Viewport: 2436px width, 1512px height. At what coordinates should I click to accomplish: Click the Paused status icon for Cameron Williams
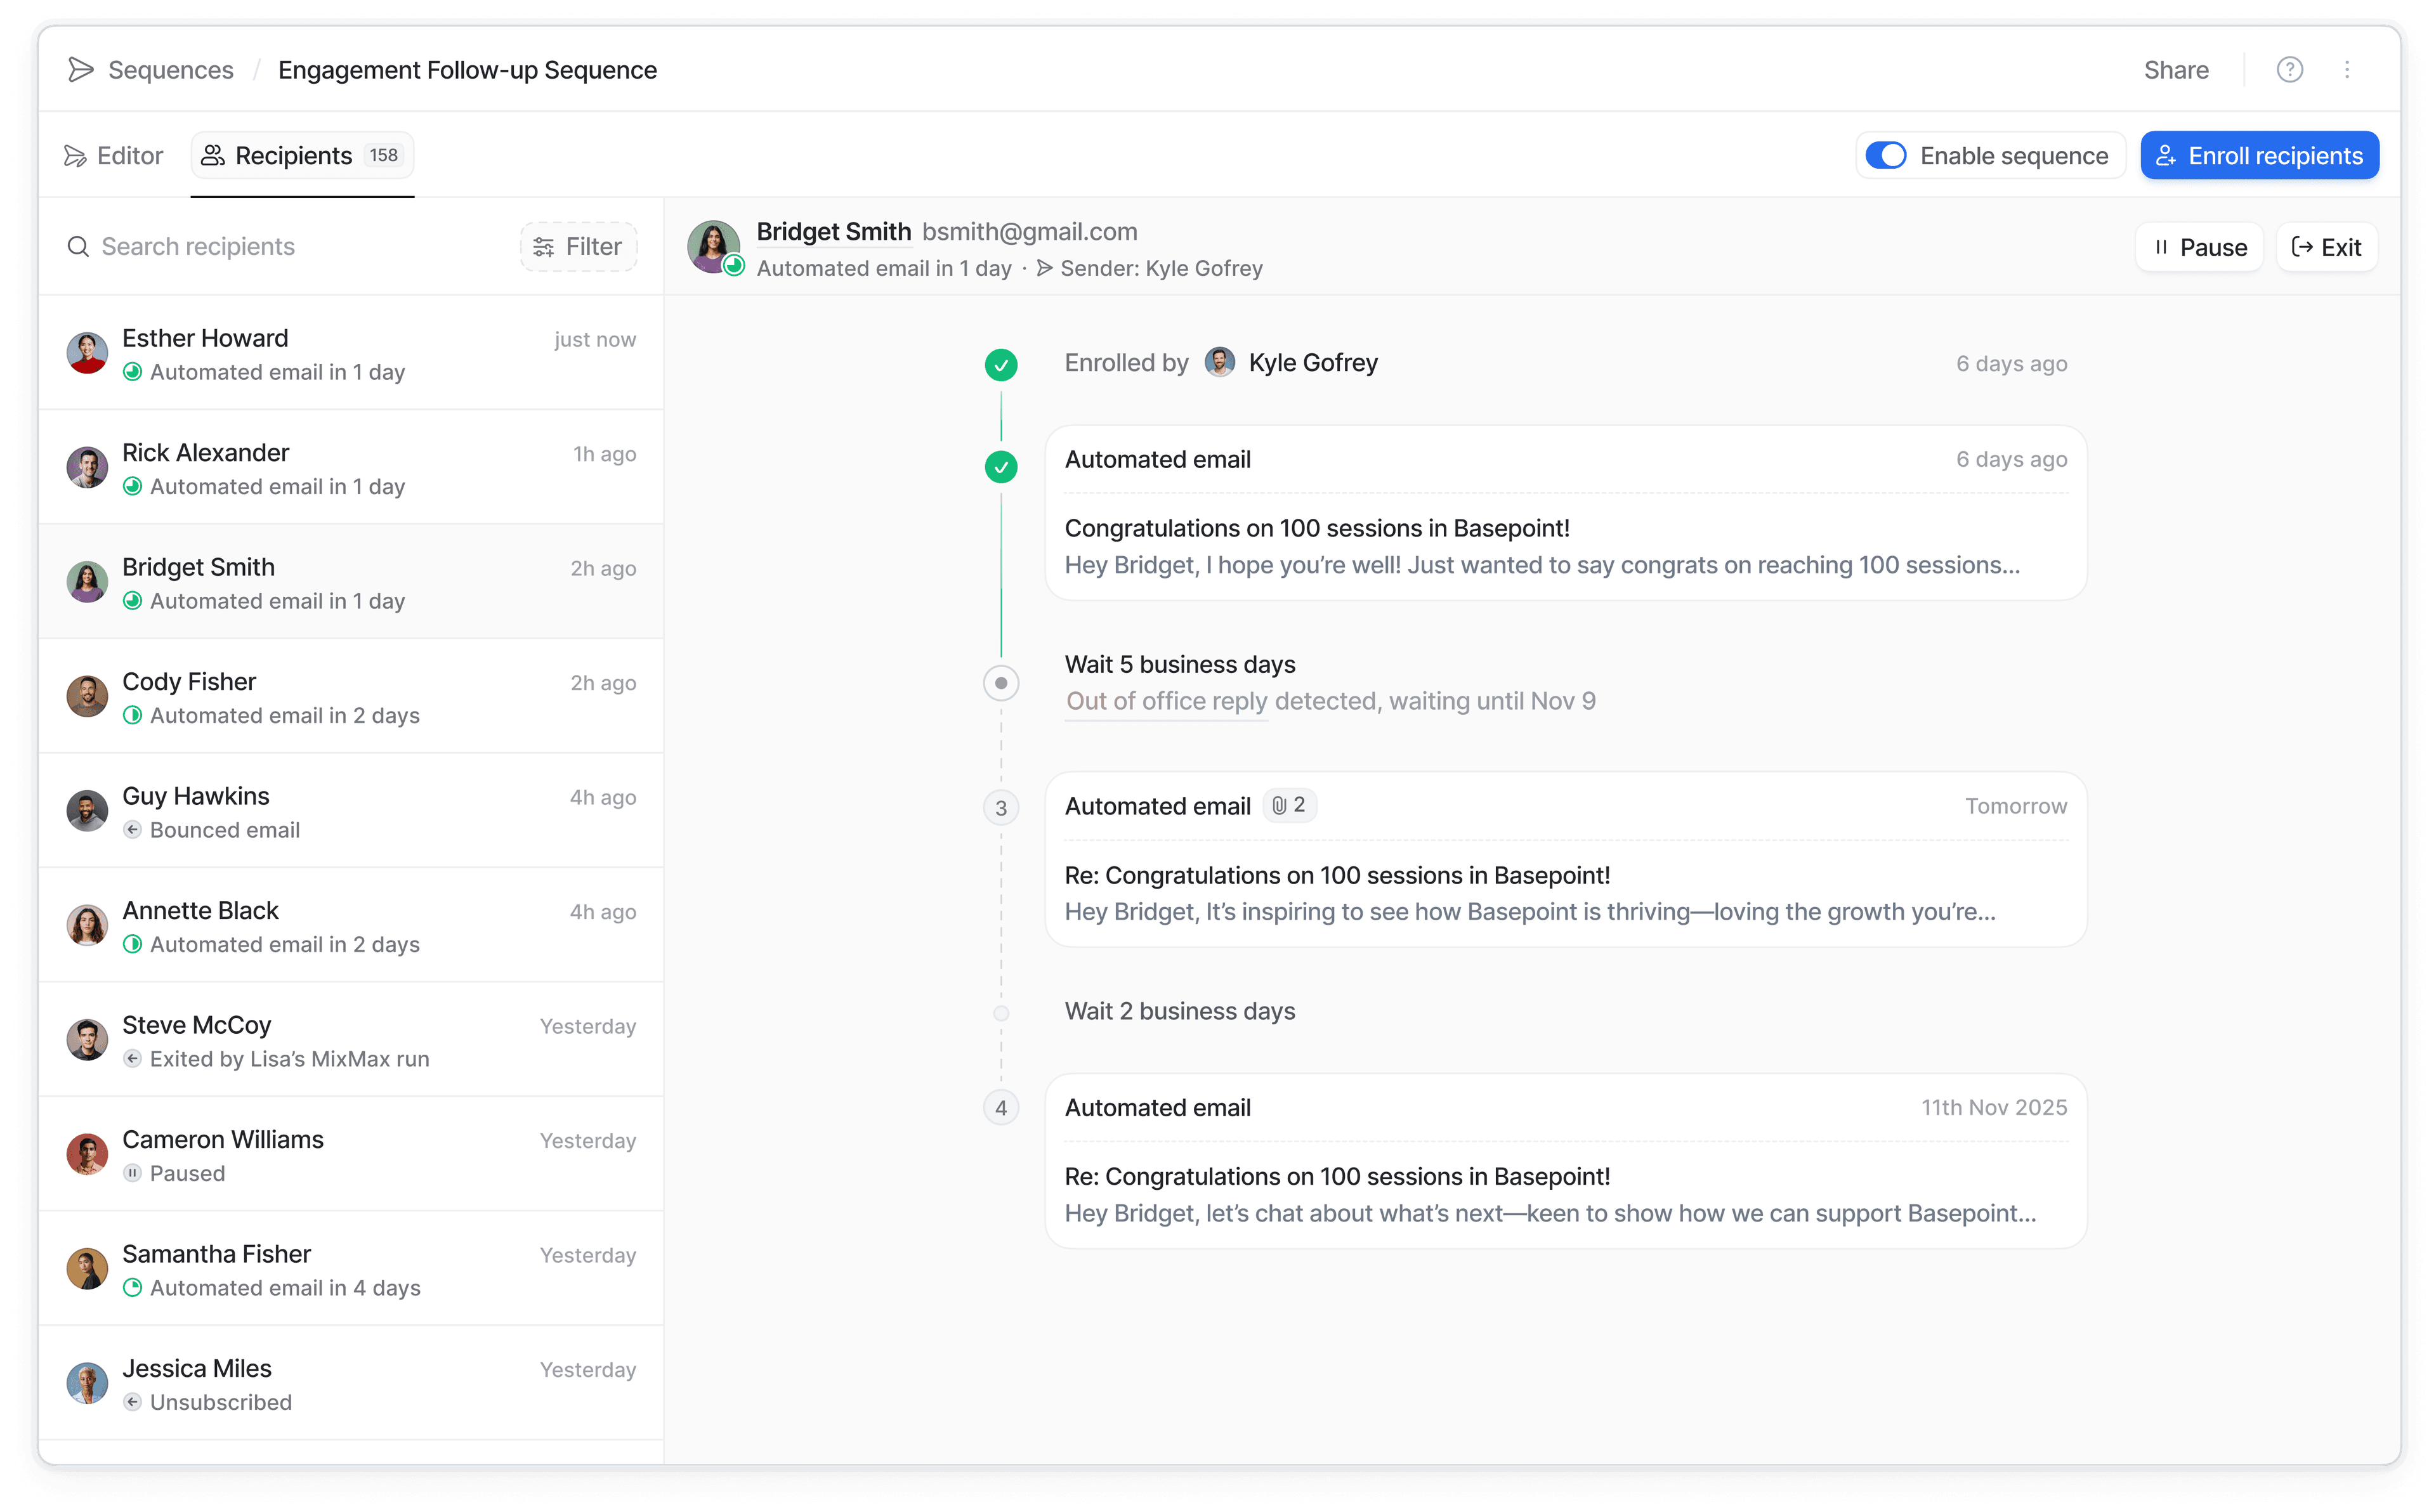click(132, 1173)
